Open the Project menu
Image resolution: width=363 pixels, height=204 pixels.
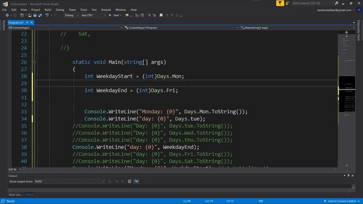pyautogui.click(x=35, y=10)
